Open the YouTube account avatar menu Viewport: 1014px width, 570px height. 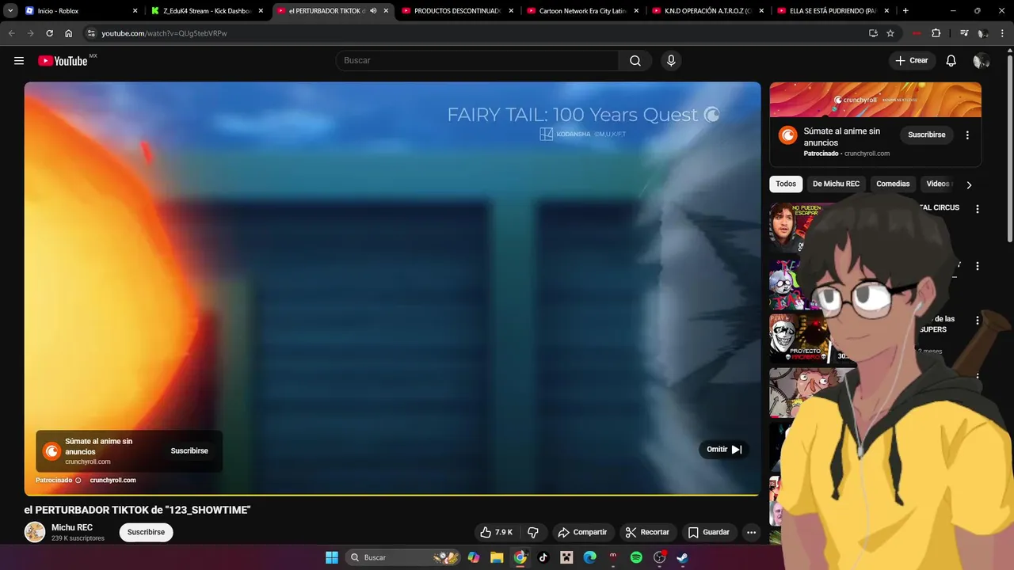click(x=982, y=61)
